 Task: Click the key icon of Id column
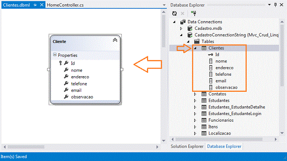pos(210,55)
